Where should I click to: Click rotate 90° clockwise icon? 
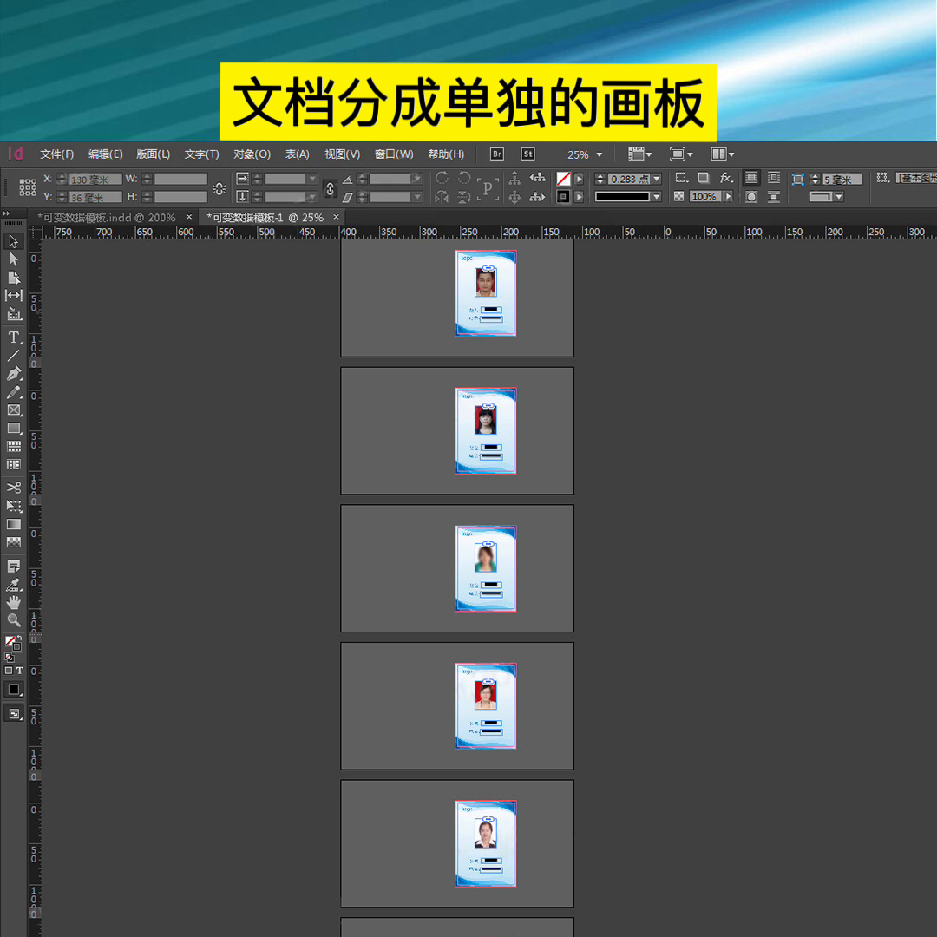[x=442, y=178]
